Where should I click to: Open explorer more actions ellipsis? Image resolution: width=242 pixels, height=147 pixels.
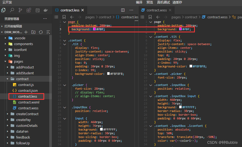[45, 19]
